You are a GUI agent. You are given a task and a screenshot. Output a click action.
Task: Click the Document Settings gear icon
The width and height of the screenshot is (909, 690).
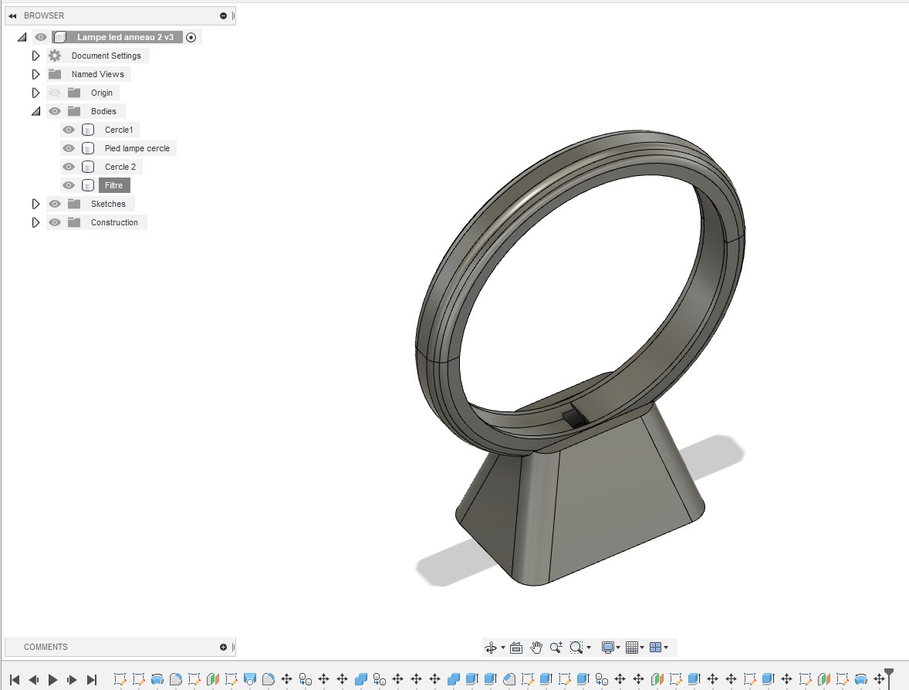[x=55, y=56]
